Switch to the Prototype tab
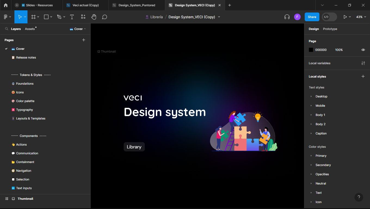 [x=330, y=29]
